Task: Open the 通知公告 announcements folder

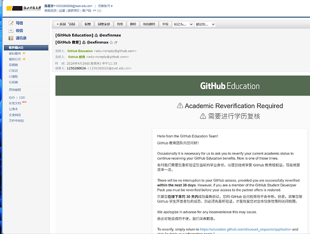Action: click(x=15, y=59)
